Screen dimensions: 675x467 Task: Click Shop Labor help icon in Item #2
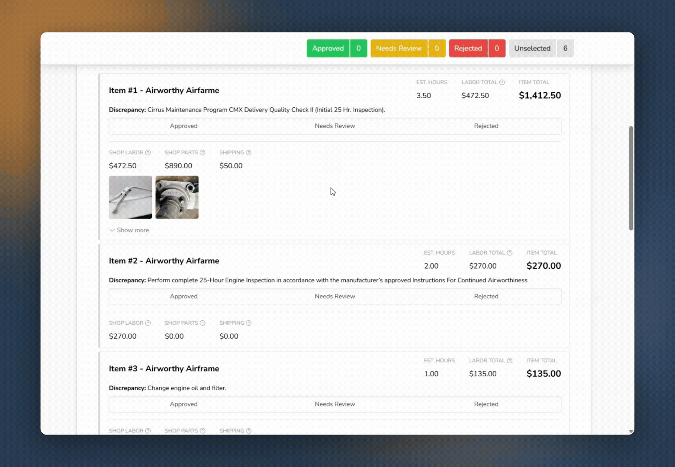coord(148,323)
